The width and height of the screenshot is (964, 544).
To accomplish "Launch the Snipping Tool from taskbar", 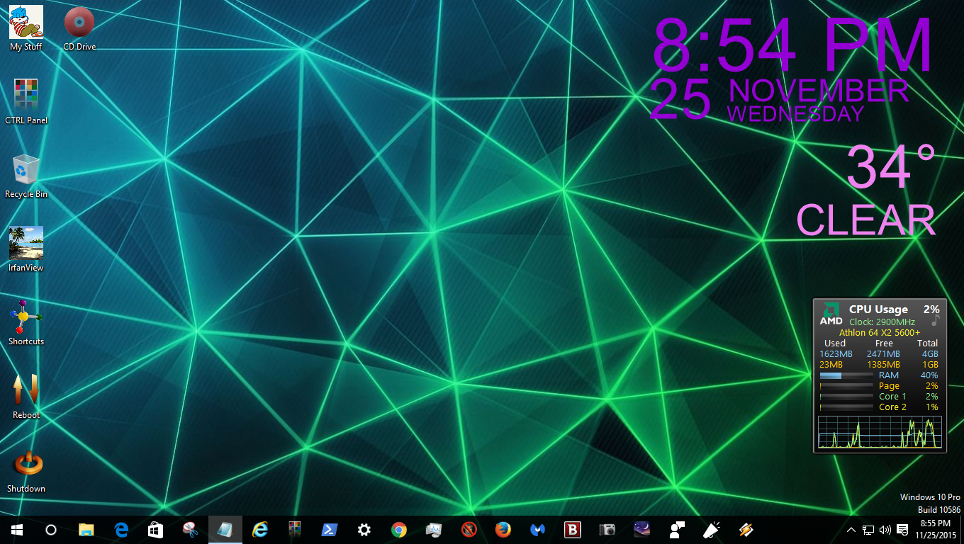I will [190, 530].
